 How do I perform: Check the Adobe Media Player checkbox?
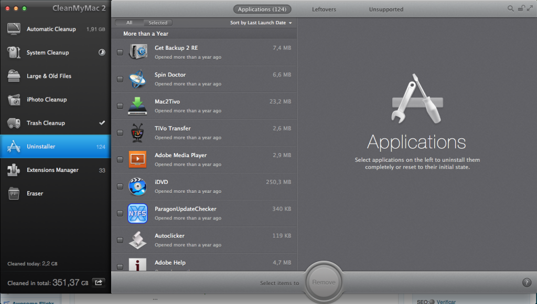tap(120, 159)
